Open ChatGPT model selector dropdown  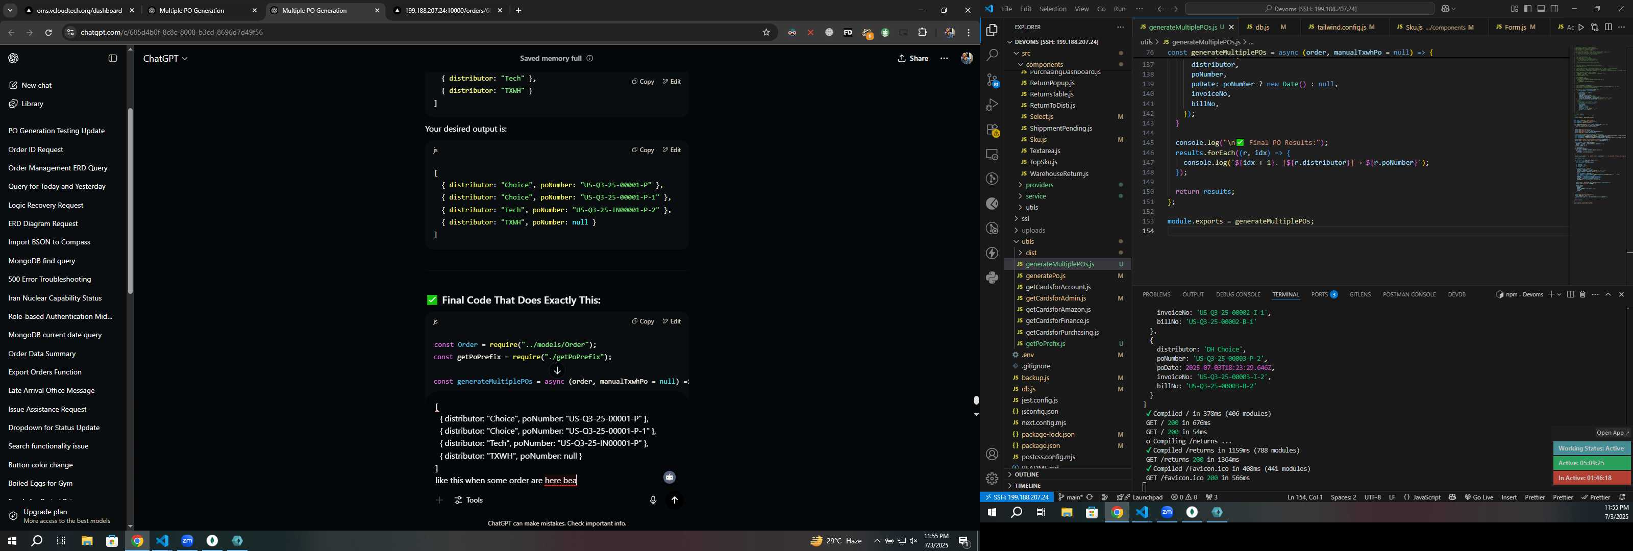(x=165, y=58)
